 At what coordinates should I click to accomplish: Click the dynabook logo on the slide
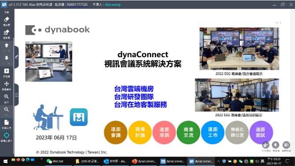pyautogui.click(x=58, y=30)
